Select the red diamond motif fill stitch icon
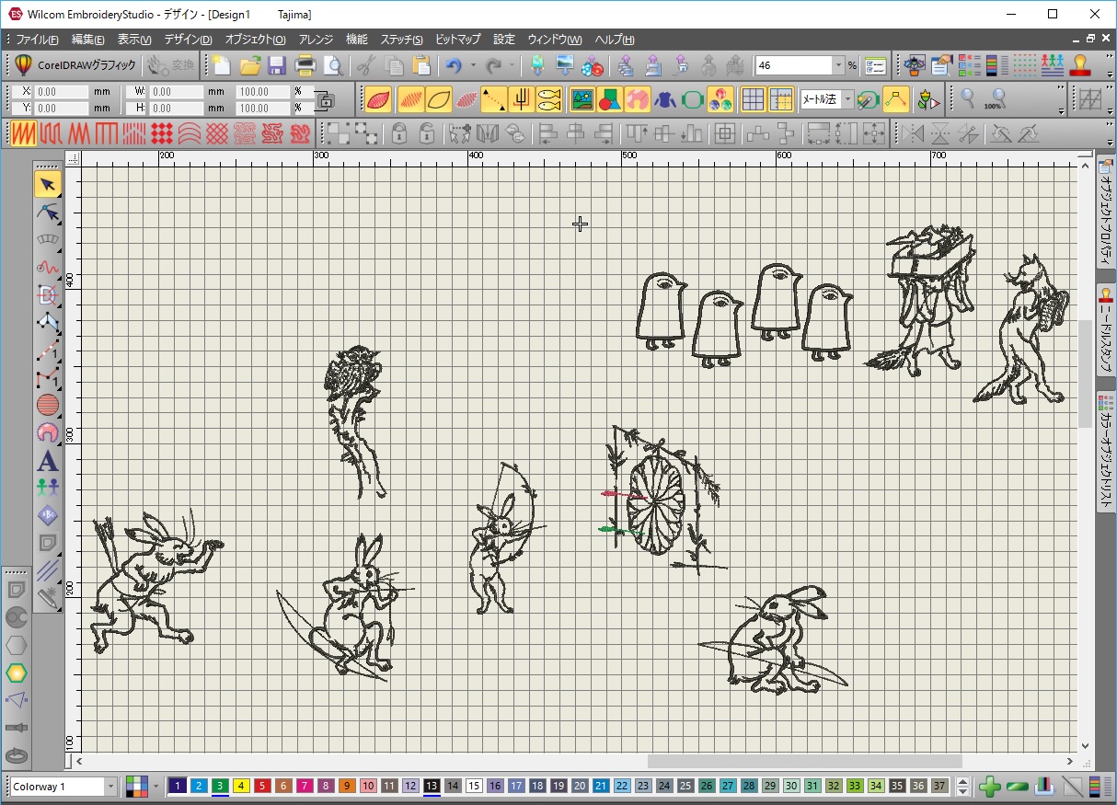 click(x=162, y=133)
